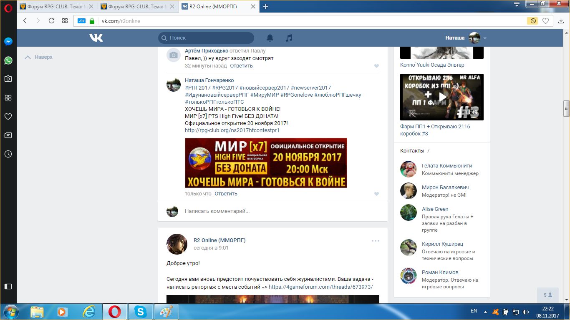Go forward with the forward arrow
Image resolution: width=570 pixels, height=320 pixels.
[x=38, y=21]
